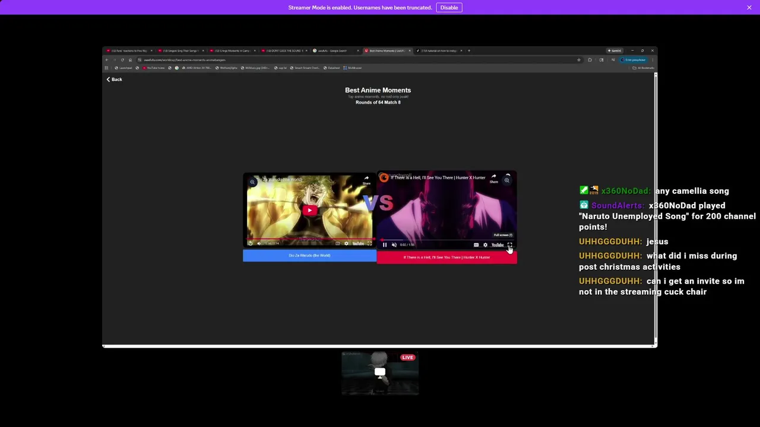
Task: Make the Dio video fullscreen
Action: tap(369, 243)
